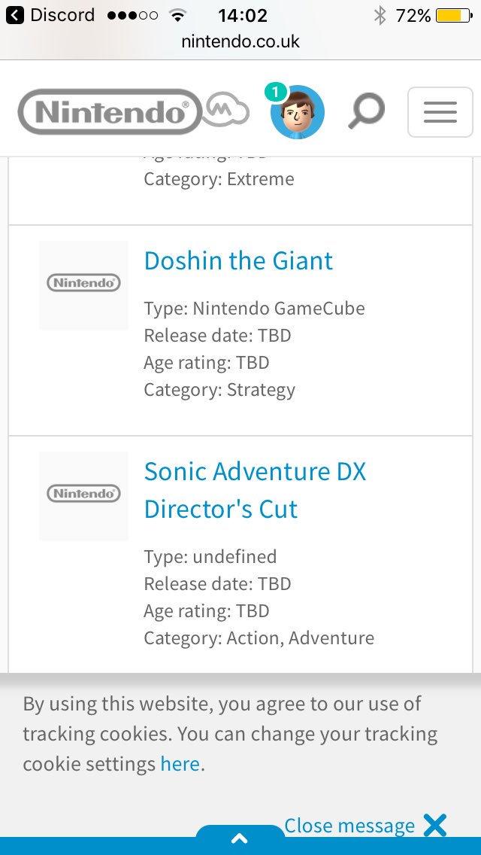
Task: Dismiss the cookie notice with the X icon
Action: pyautogui.click(x=436, y=825)
